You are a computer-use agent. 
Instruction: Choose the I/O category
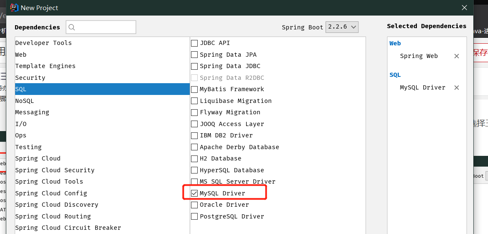pyautogui.click(x=102, y=124)
